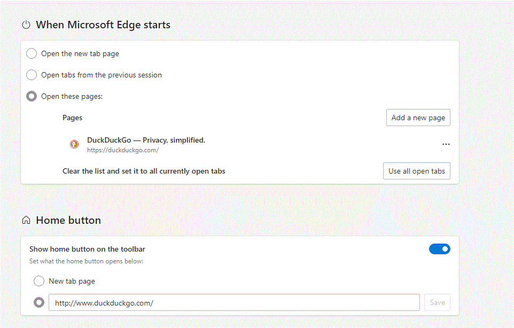Screen dimensions: 514x328
Task: Click the house icon beside Home button heading
Action: 26,220
